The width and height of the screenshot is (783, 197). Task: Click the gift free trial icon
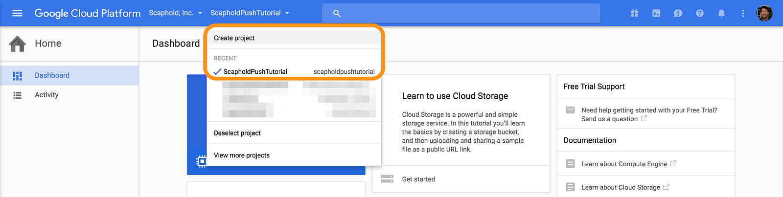[634, 13]
